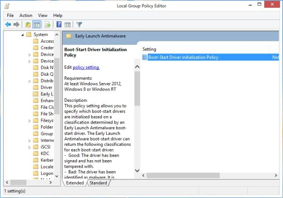Select the File Sh folder in tree
Screen dimensions: 283x198
(47, 114)
